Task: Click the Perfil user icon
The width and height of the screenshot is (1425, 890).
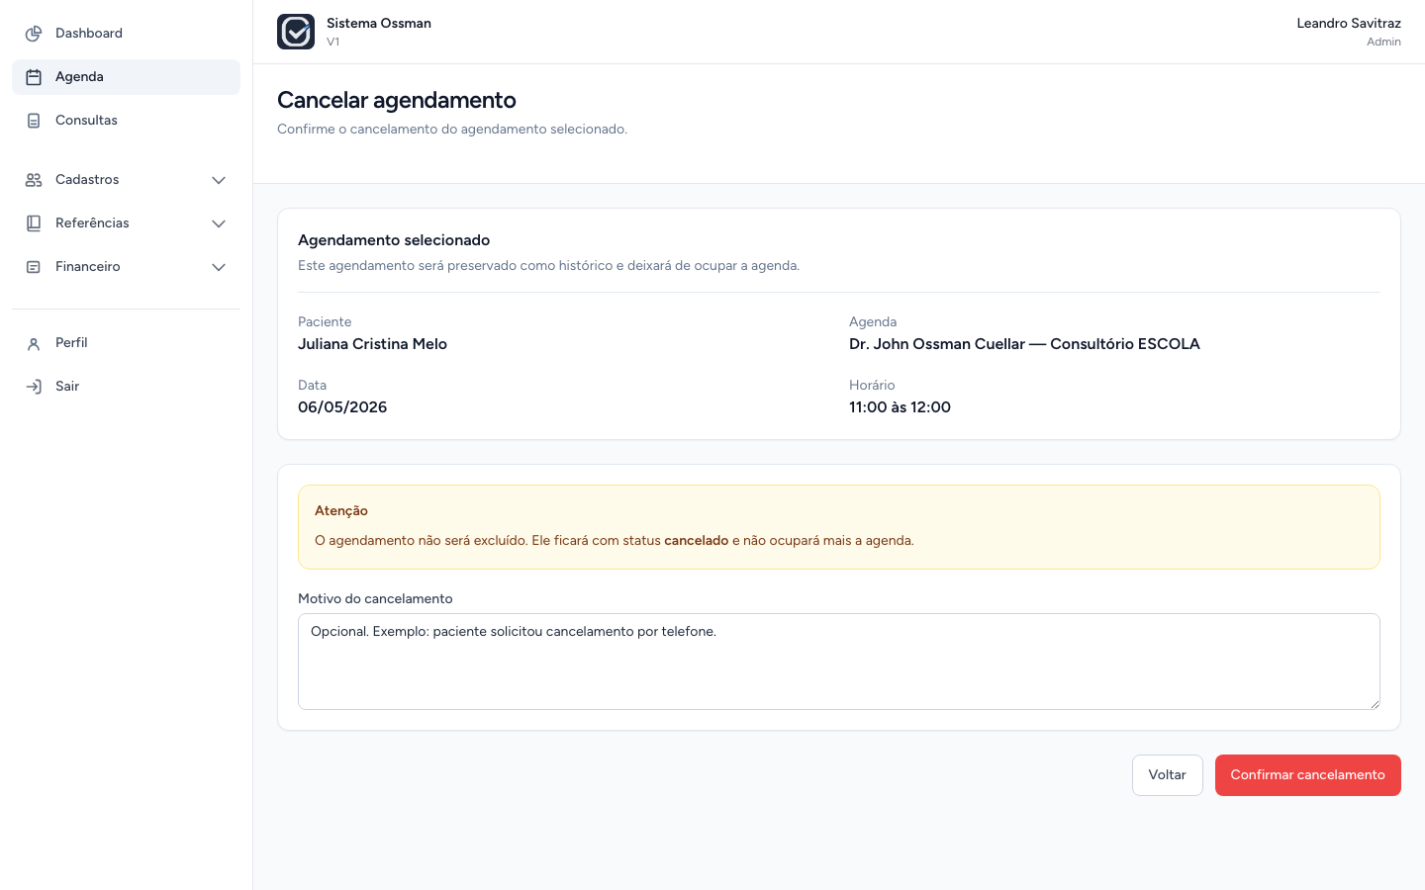Action: 34,343
